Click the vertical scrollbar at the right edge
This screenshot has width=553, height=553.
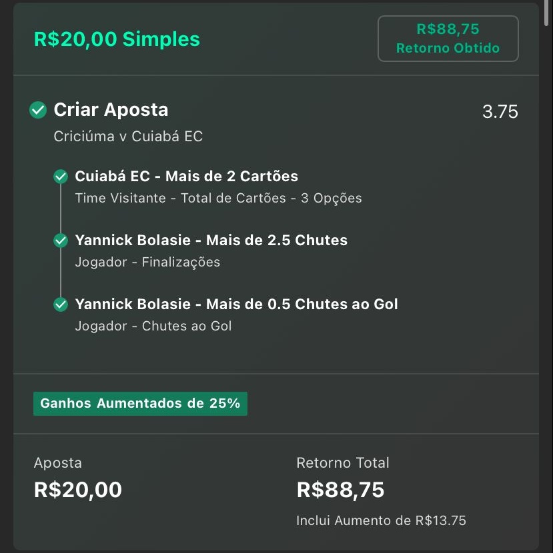pos(546,13)
